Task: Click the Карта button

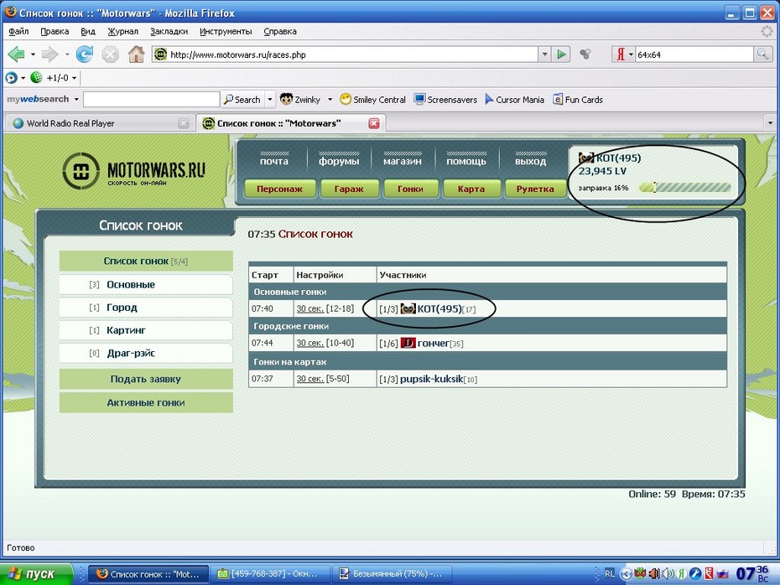Action: [x=471, y=189]
